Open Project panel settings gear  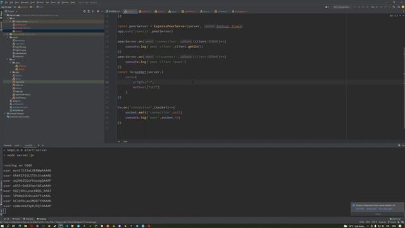[x=98, y=11]
